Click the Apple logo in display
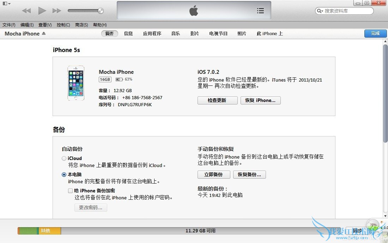Viewport: 388px width, 243px height. [x=194, y=11]
